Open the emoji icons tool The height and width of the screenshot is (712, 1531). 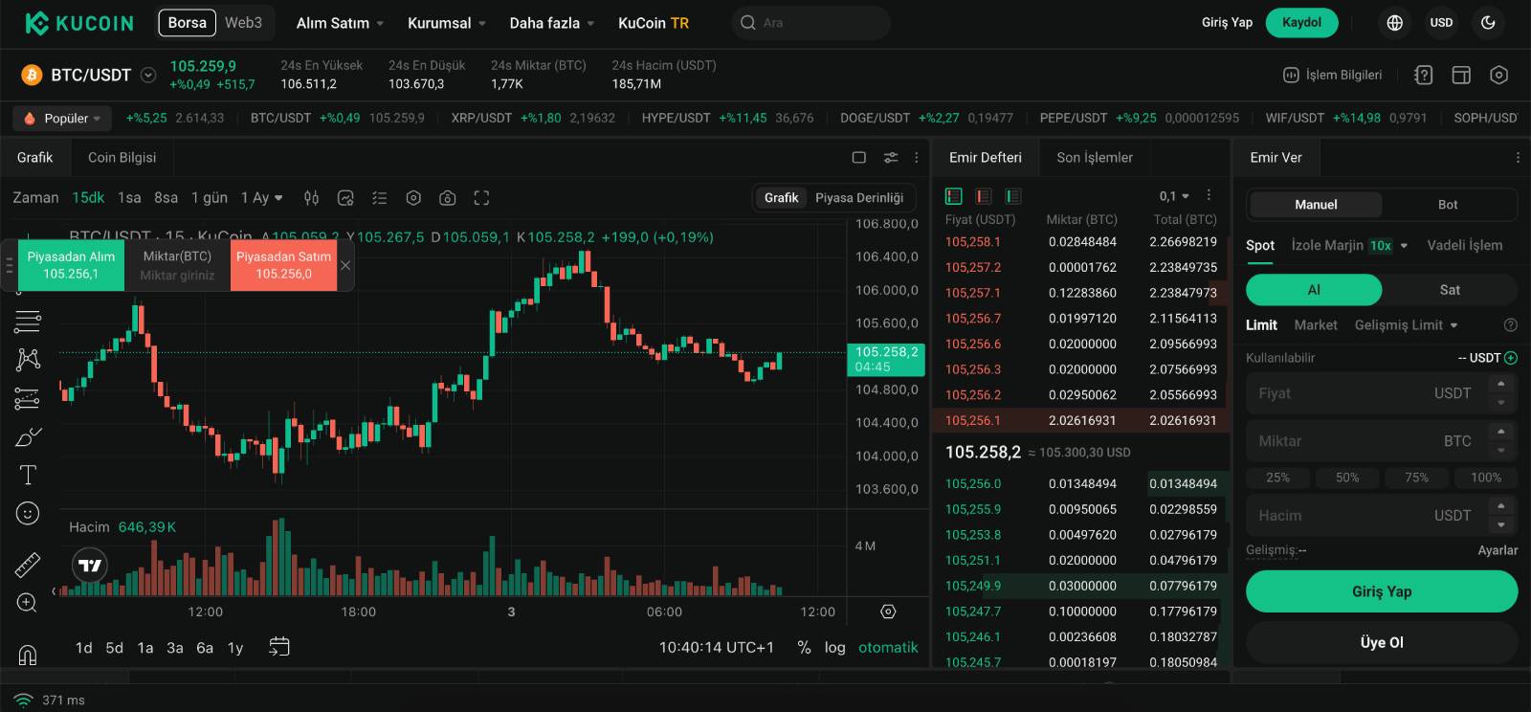[x=28, y=514]
